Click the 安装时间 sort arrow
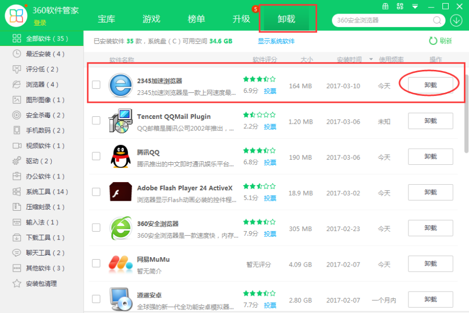This screenshot has width=469, height=313. coord(371,59)
